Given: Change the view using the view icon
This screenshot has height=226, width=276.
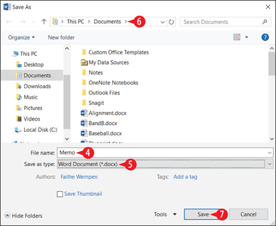Looking at the screenshot, I should pyautogui.click(x=237, y=37).
